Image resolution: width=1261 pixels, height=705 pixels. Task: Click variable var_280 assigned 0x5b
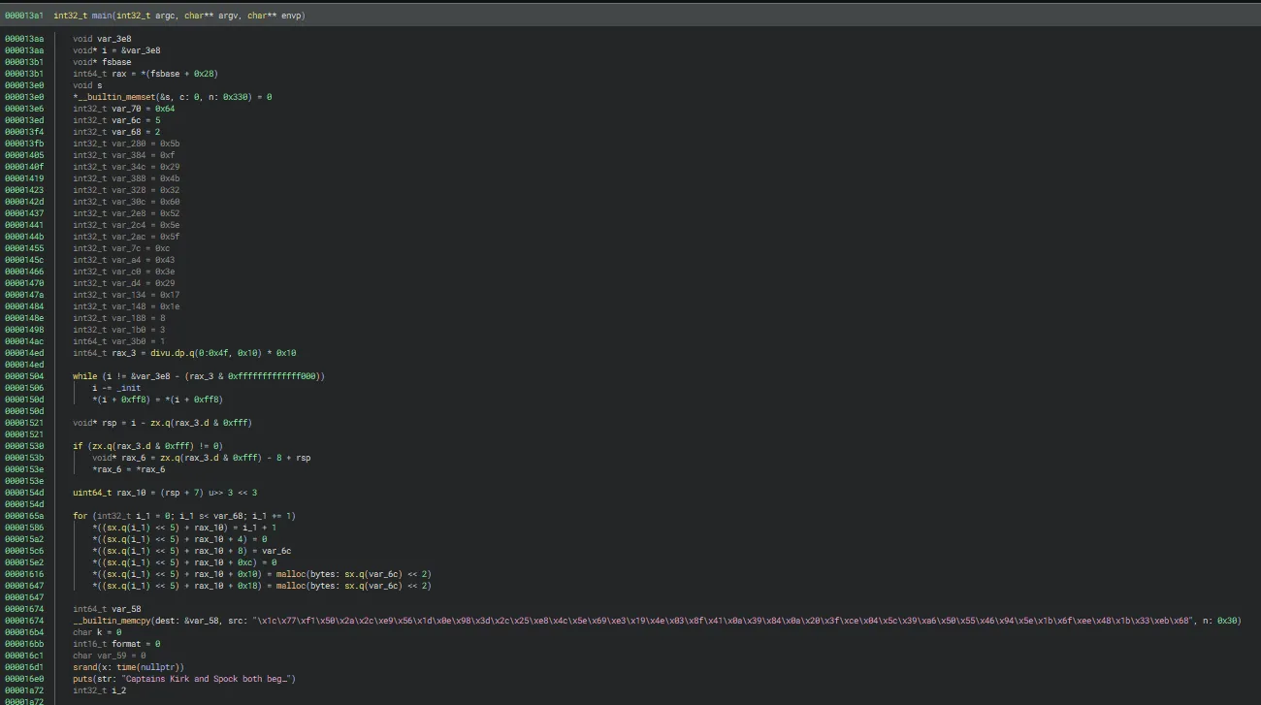click(126, 144)
